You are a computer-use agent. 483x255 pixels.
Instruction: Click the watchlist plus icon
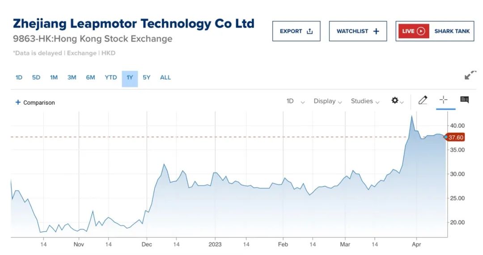[x=376, y=31]
